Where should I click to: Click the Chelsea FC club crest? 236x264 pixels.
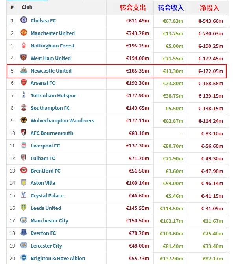coord(24,20)
